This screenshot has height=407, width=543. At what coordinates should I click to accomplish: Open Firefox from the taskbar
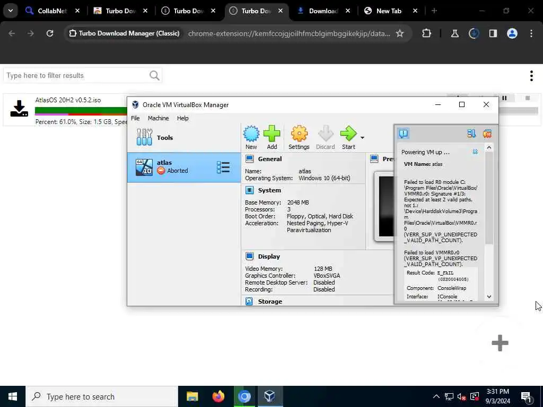tap(218, 396)
